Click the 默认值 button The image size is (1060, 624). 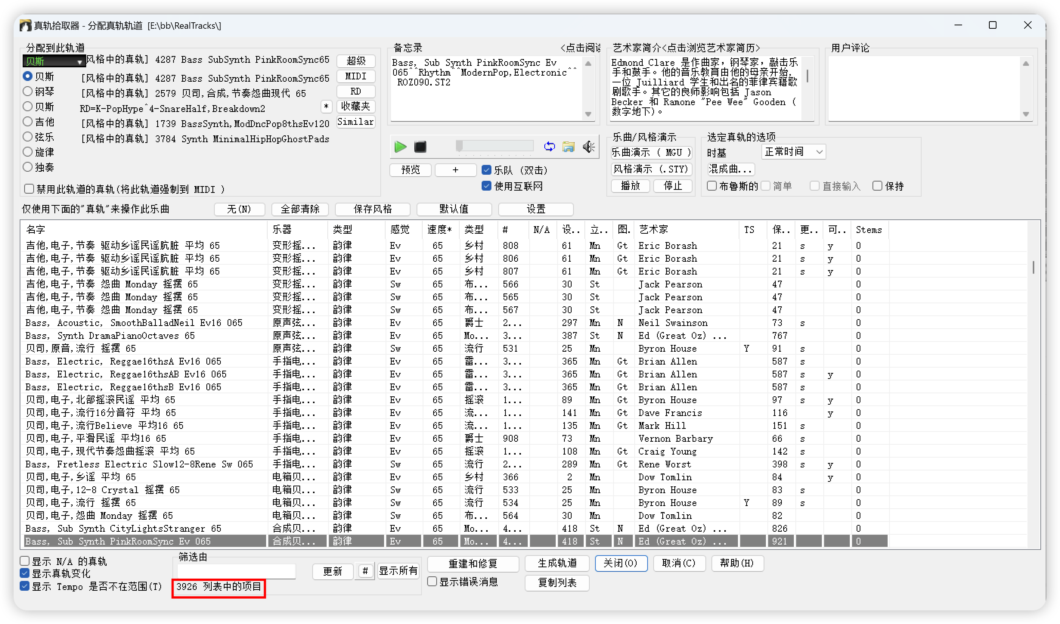tap(454, 209)
